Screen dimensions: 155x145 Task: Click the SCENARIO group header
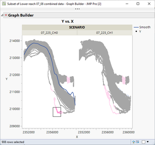(x=77, y=27)
